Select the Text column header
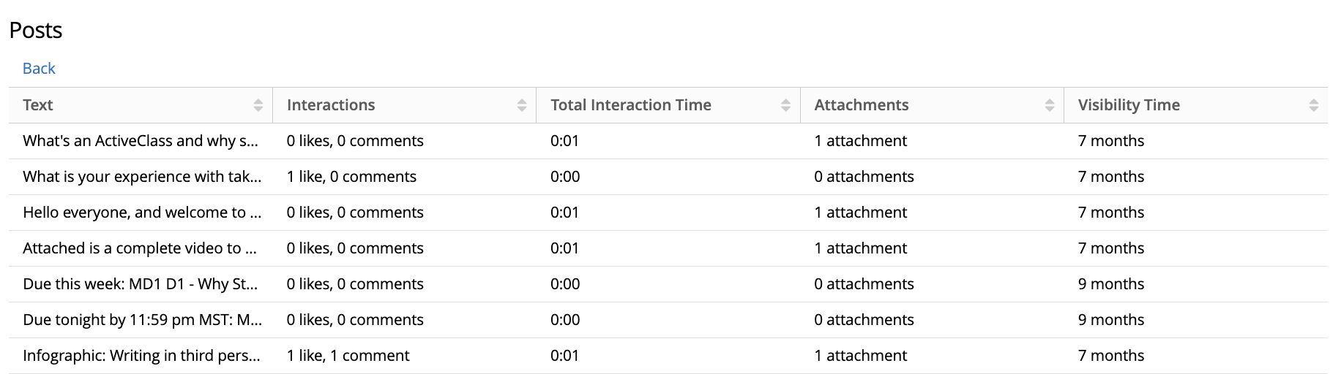The width and height of the screenshot is (1341, 374). tap(38, 105)
